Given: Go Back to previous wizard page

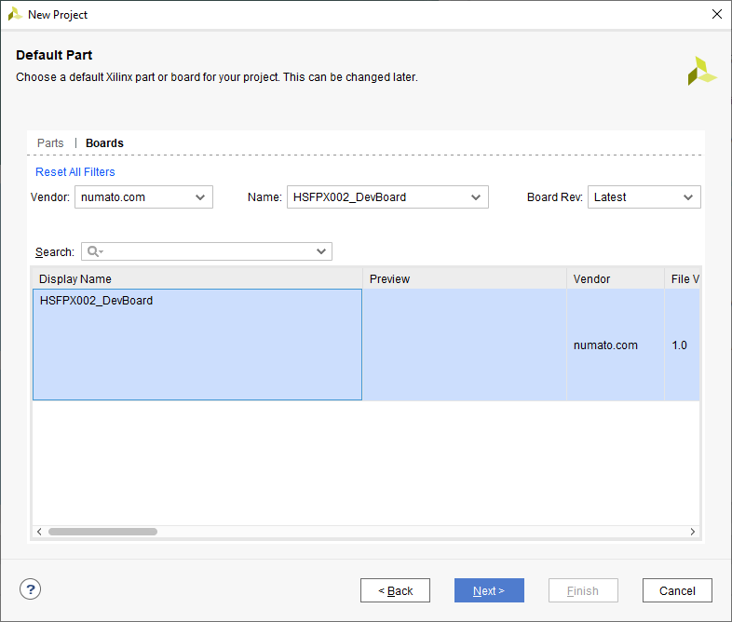Looking at the screenshot, I should (x=395, y=590).
